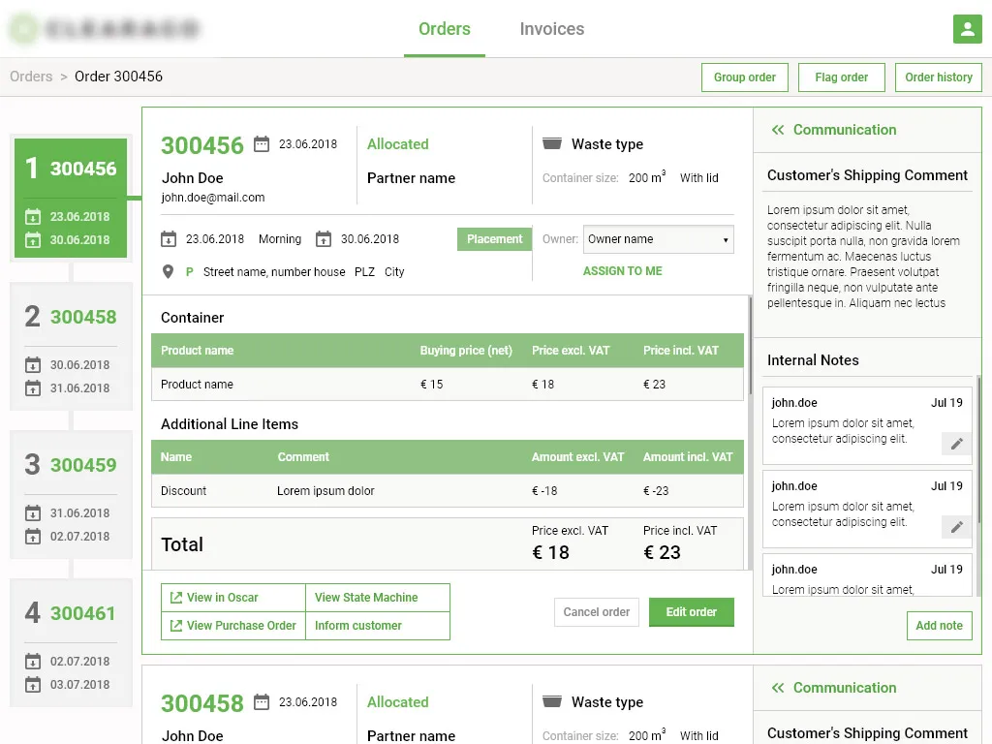Click the ASSIGN TO ME link
The width and height of the screenshot is (992, 744).
(622, 271)
